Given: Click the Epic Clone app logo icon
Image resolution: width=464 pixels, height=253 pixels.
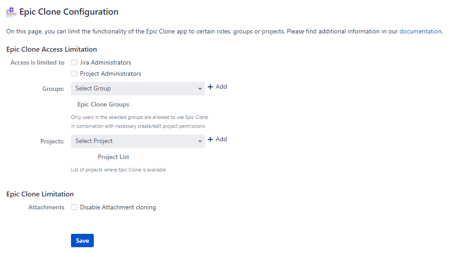Looking at the screenshot, I should 11,12.
